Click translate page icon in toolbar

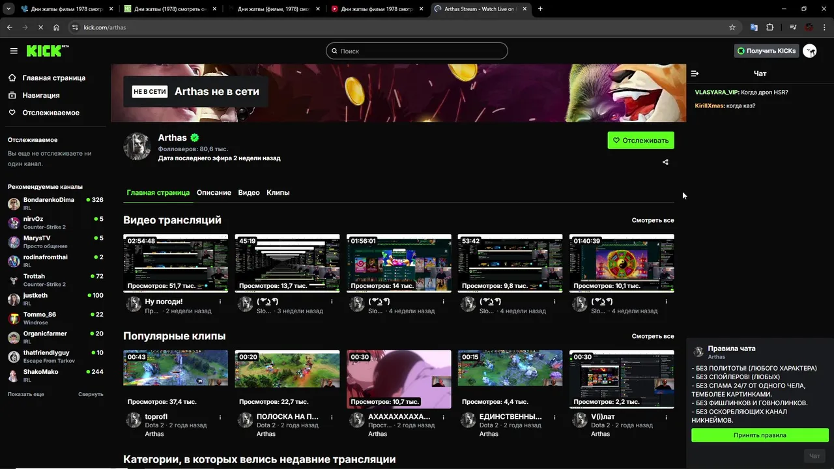click(x=754, y=27)
